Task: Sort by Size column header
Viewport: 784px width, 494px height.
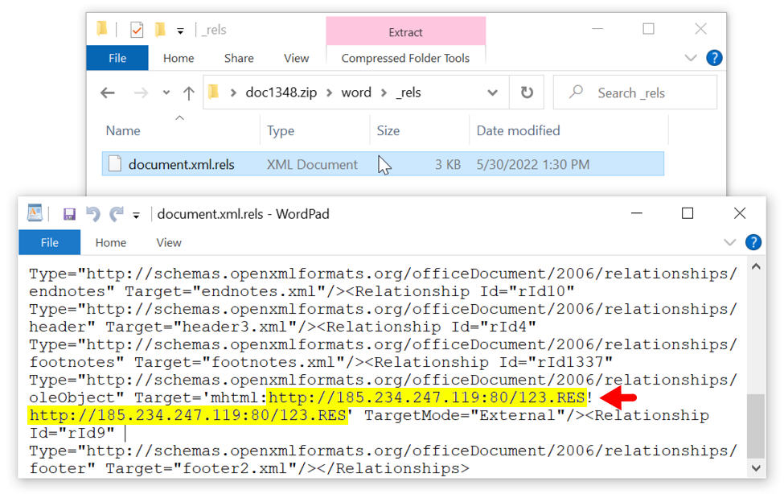Action: (388, 130)
